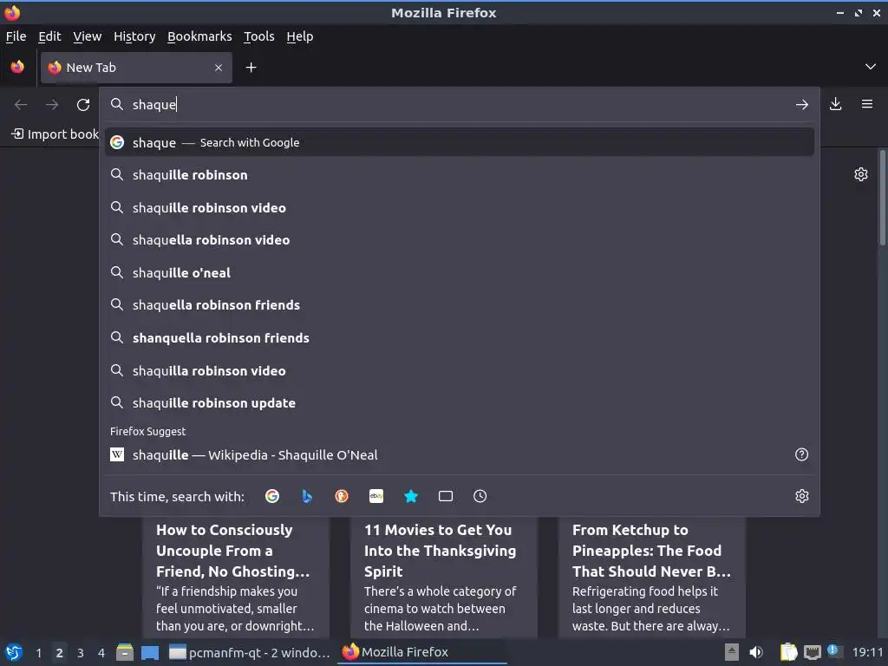Click show desktop taskbar icon
Screen dimensions: 888x666
(x=150, y=652)
